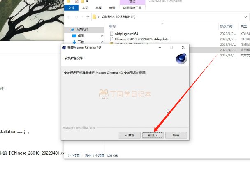Click the 下载 download arrow icon

(74, 42)
